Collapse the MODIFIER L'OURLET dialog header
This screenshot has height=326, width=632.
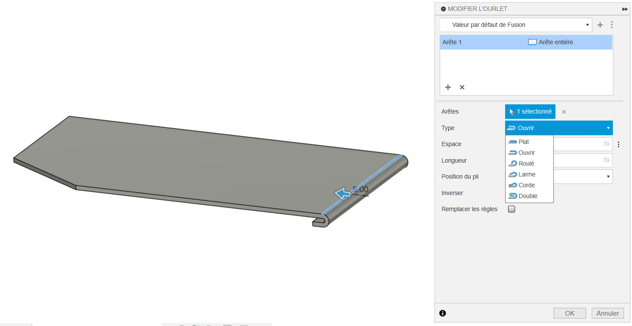pyautogui.click(x=443, y=9)
